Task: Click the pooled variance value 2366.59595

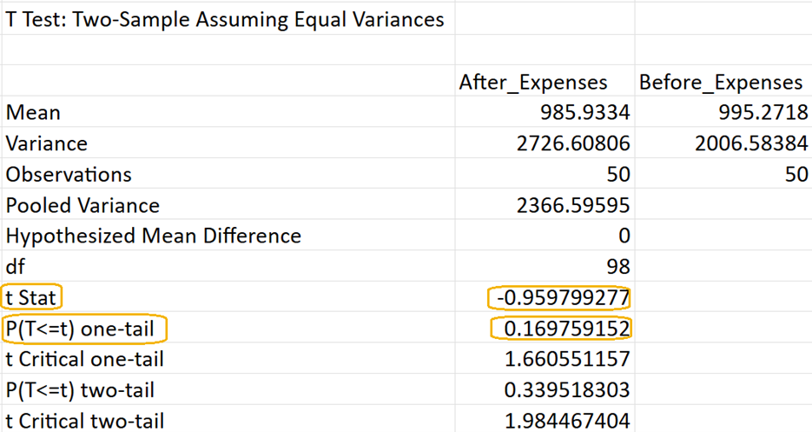Action: pyautogui.click(x=571, y=205)
